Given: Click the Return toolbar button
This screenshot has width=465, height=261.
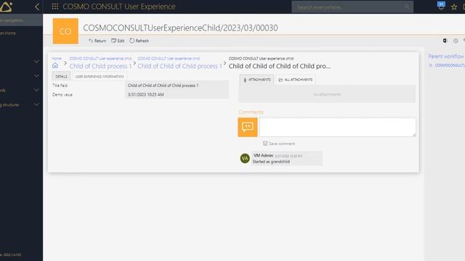Looking at the screenshot, I should click(x=97, y=41).
